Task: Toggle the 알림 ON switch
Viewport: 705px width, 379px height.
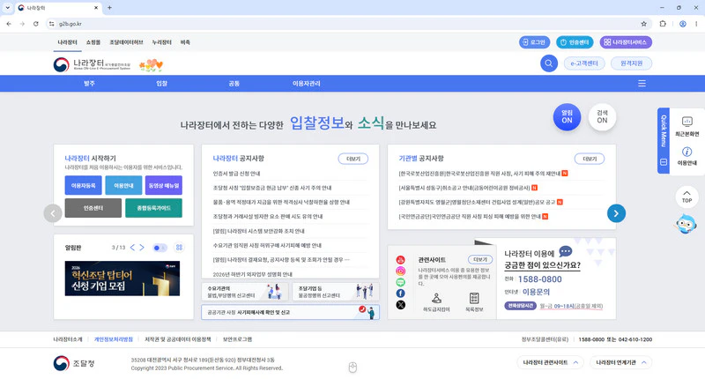Action: [x=567, y=117]
